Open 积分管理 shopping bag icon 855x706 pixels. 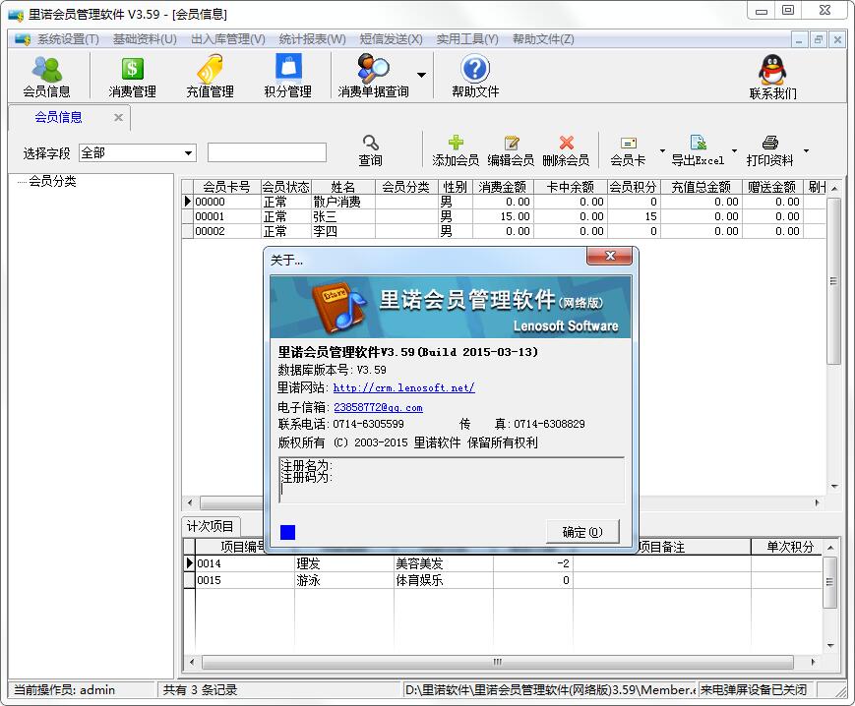pos(288,68)
